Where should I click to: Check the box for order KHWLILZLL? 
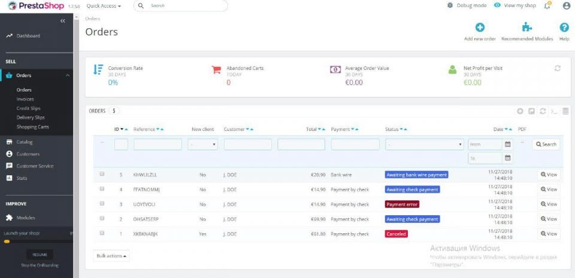(102, 174)
